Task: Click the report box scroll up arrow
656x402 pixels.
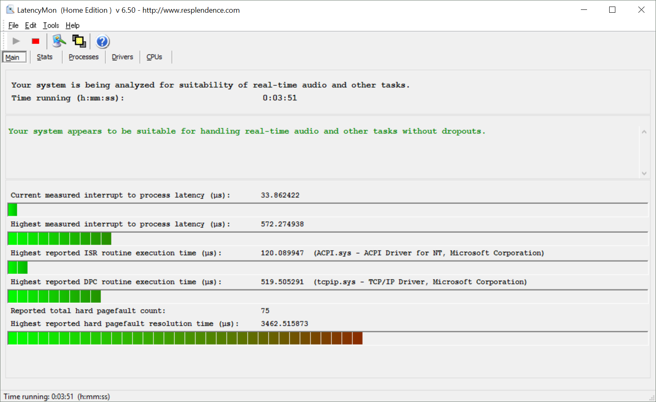Action: (x=644, y=132)
